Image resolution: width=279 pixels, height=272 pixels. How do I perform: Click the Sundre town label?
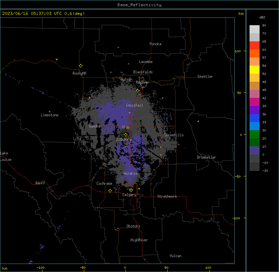[x=95, y=126]
